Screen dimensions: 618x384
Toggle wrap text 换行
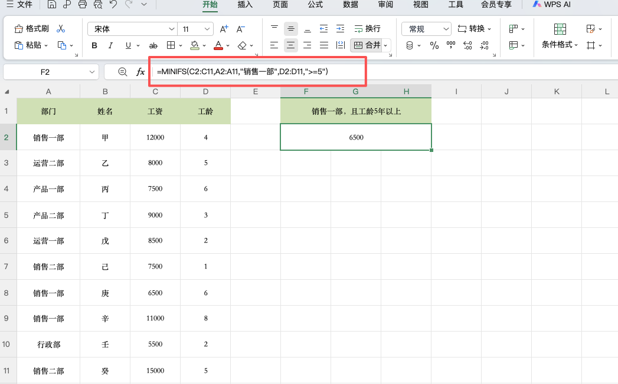[x=367, y=29]
